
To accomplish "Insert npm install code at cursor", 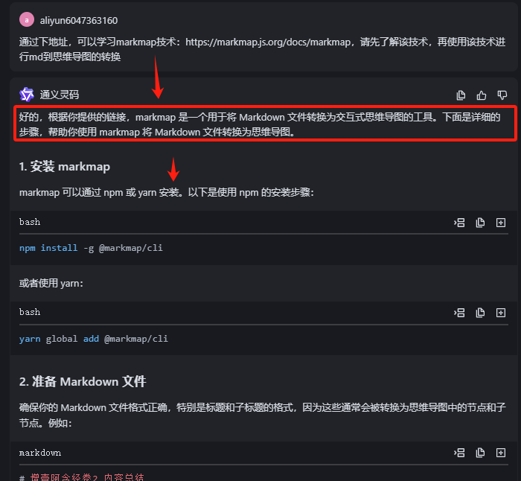I will point(459,223).
